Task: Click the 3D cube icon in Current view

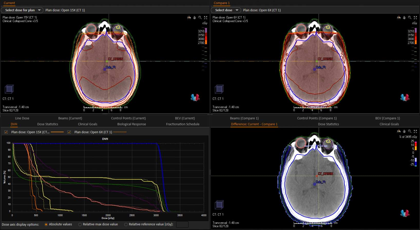Action: tap(9, 89)
